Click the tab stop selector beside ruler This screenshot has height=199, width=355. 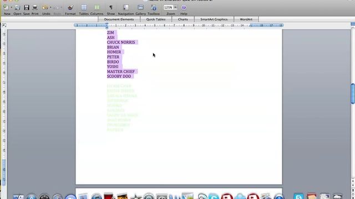4,25
